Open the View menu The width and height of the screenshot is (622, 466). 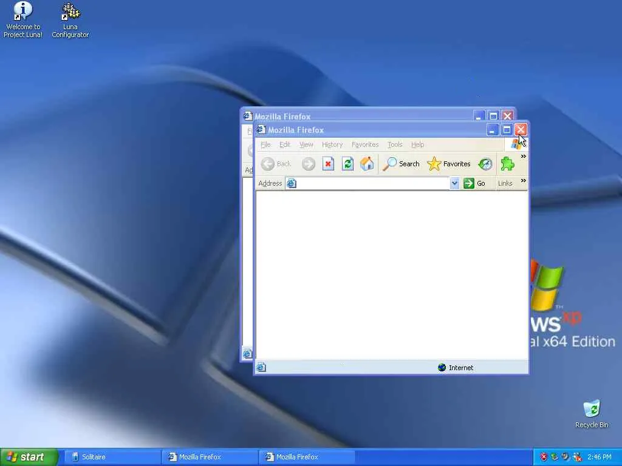[306, 144]
